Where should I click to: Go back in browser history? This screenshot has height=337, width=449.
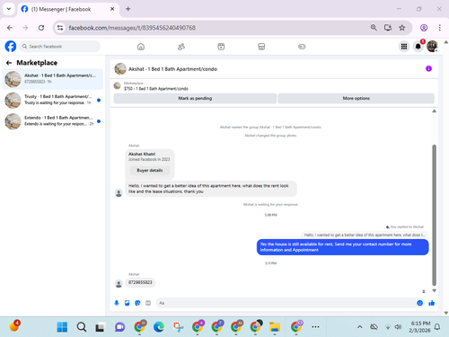point(10,28)
